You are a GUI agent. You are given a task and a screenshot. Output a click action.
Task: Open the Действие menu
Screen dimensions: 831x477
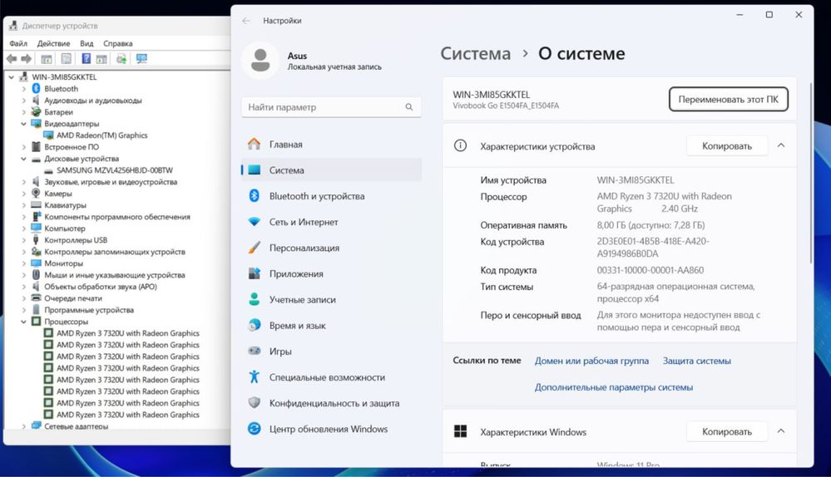pos(53,43)
